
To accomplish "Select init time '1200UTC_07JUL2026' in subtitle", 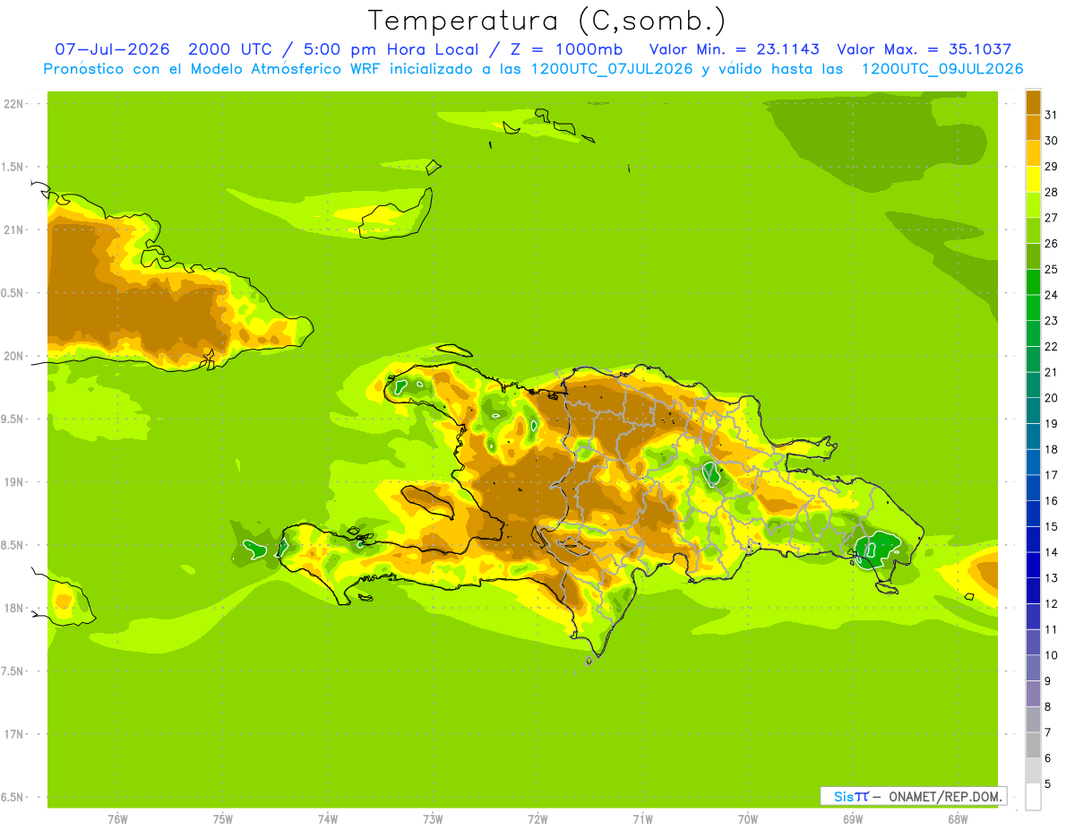I will pos(612,69).
